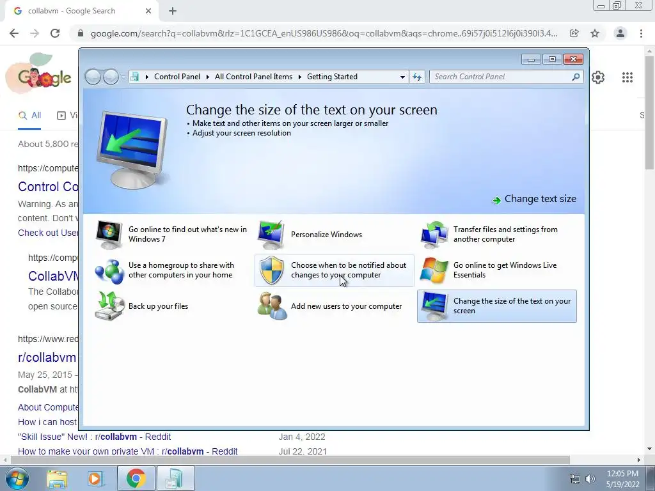Screen dimensions: 655x491
Task: Expand the Control Panel breadcrumb arrow
Action: pos(208,77)
